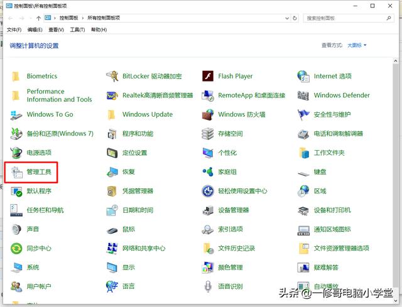Open the Windows Defender wall icon
This screenshot has height=307, width=402.
(303, 95)
